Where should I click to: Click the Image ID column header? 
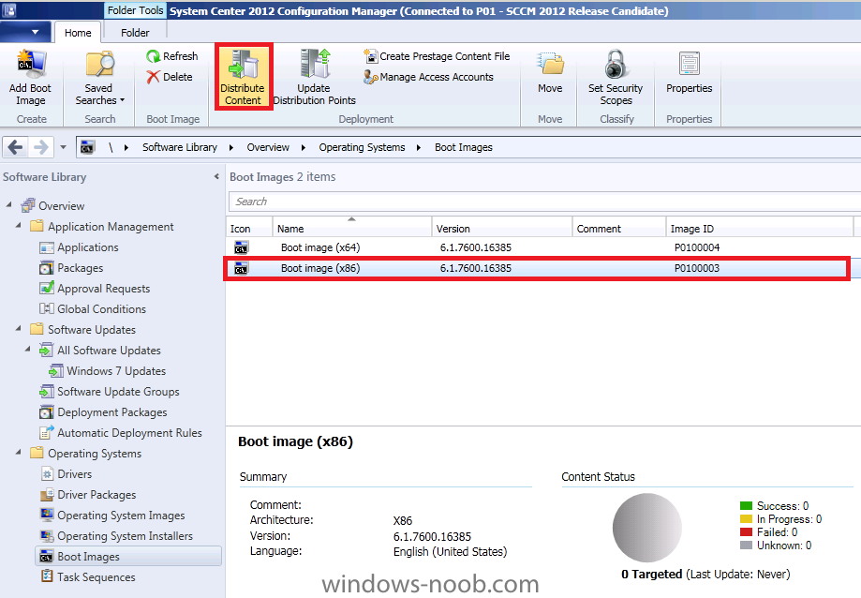pyautogui.click(x=760, y=228)
